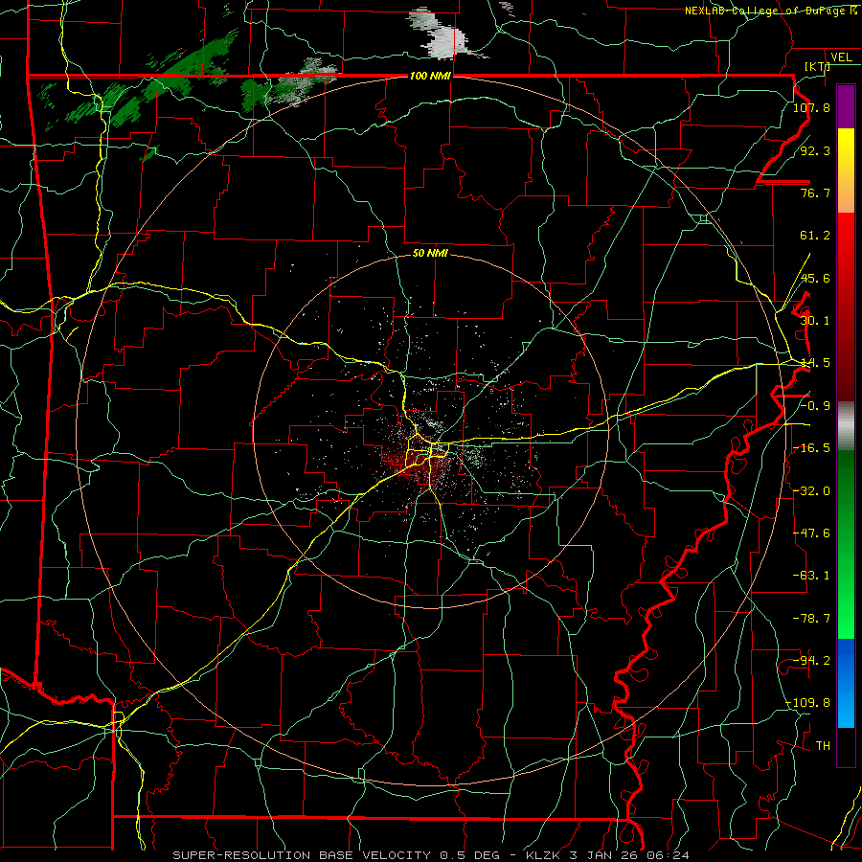Click the -78.7 value on velocity scale
862x862 pixels.
pyautogui.click(x=811, y=619)
